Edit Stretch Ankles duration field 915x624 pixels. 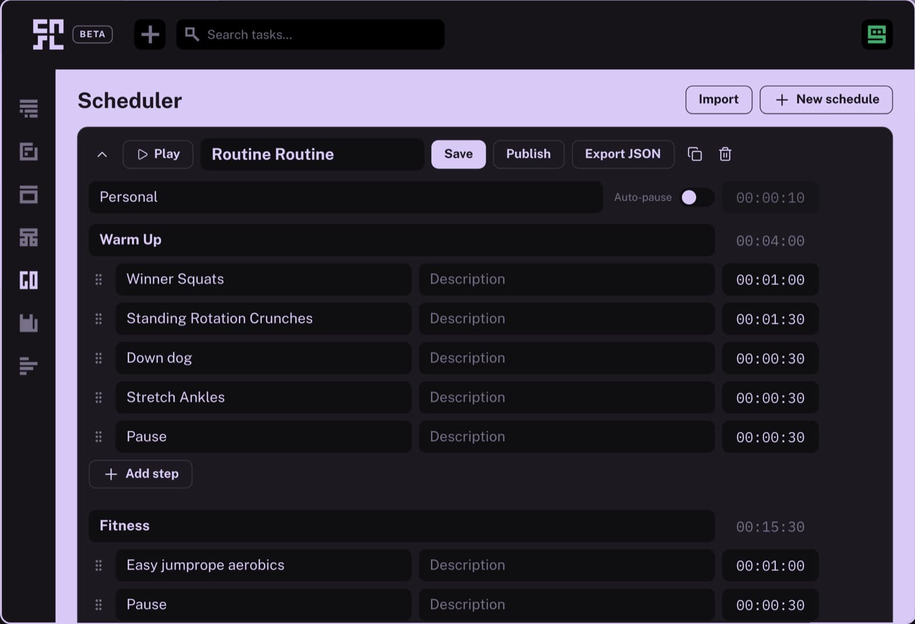tap(770, 398)
